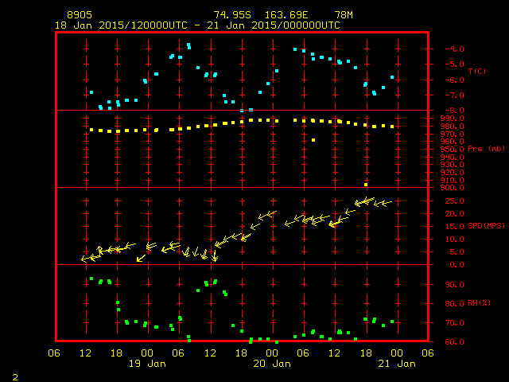Image resolution: width=509 pixels, height=382 pixels.
Task: Click pressure tick 930.0
Action: point(453,165)
